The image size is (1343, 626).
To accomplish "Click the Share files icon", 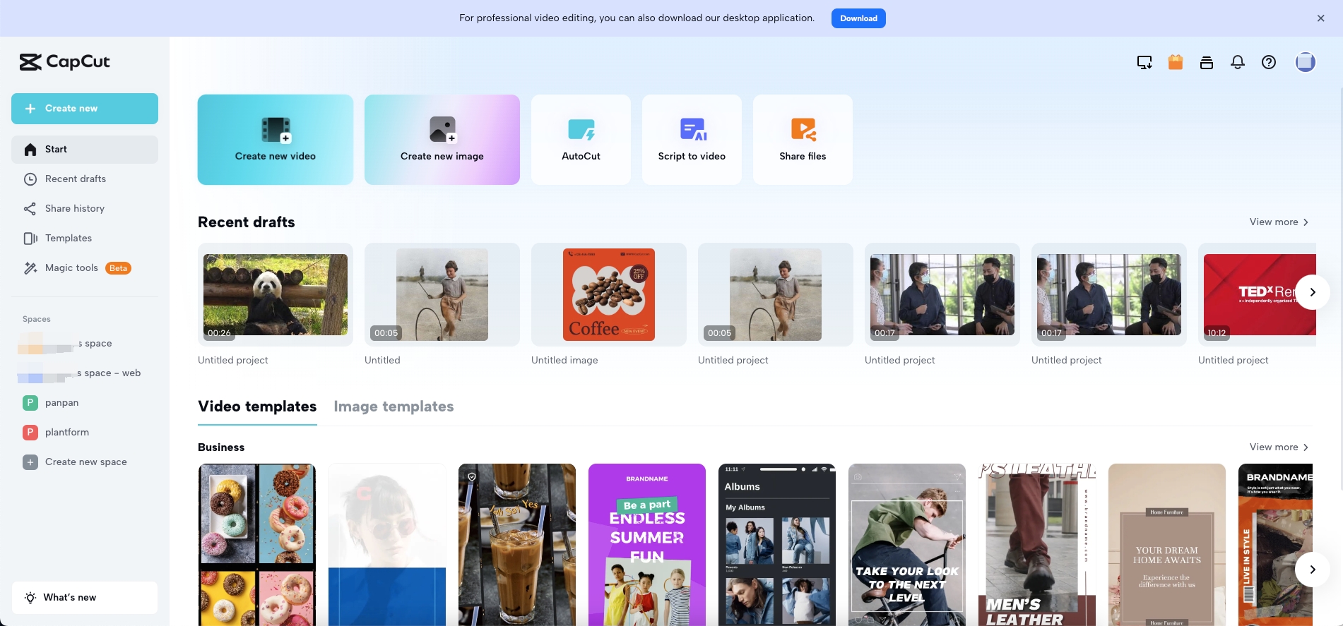I will tap(803, 130).
